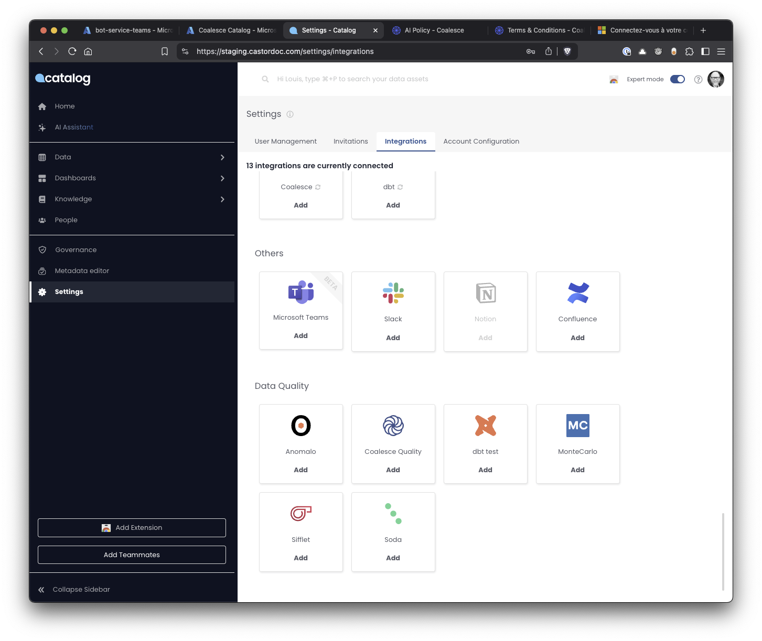Click the dbt test icon
This screenshot has height=641, width=762.
point(485,426)
